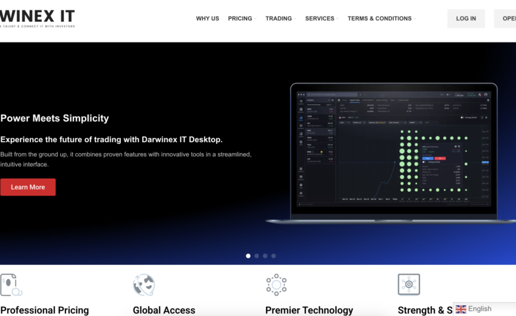Click the Strength & Security safe icon
Image resolution: width=516 pixels, height=316 pixels.
(409, 284)
